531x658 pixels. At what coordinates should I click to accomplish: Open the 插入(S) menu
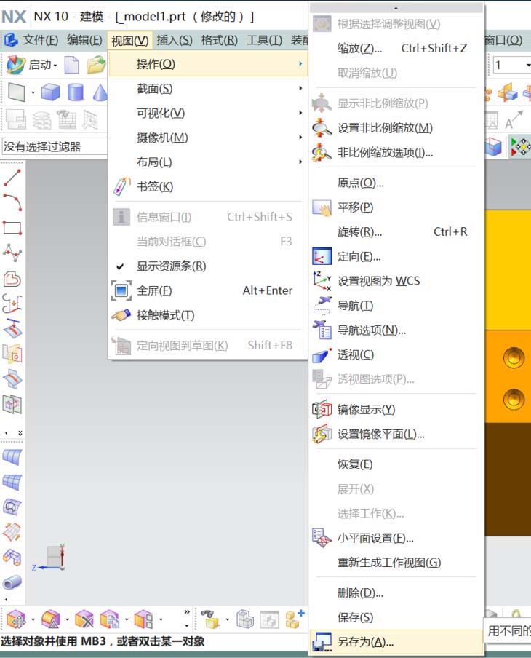point(175,40)
